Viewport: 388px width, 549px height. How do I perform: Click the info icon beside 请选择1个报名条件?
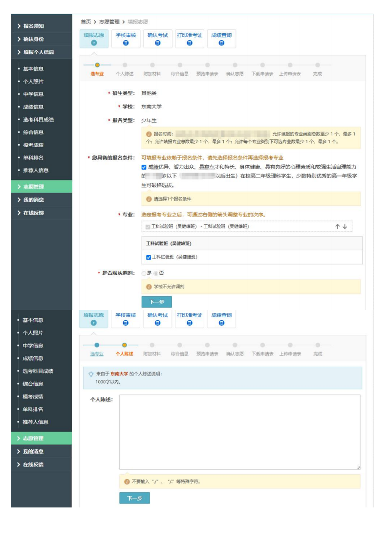point(149,199)
